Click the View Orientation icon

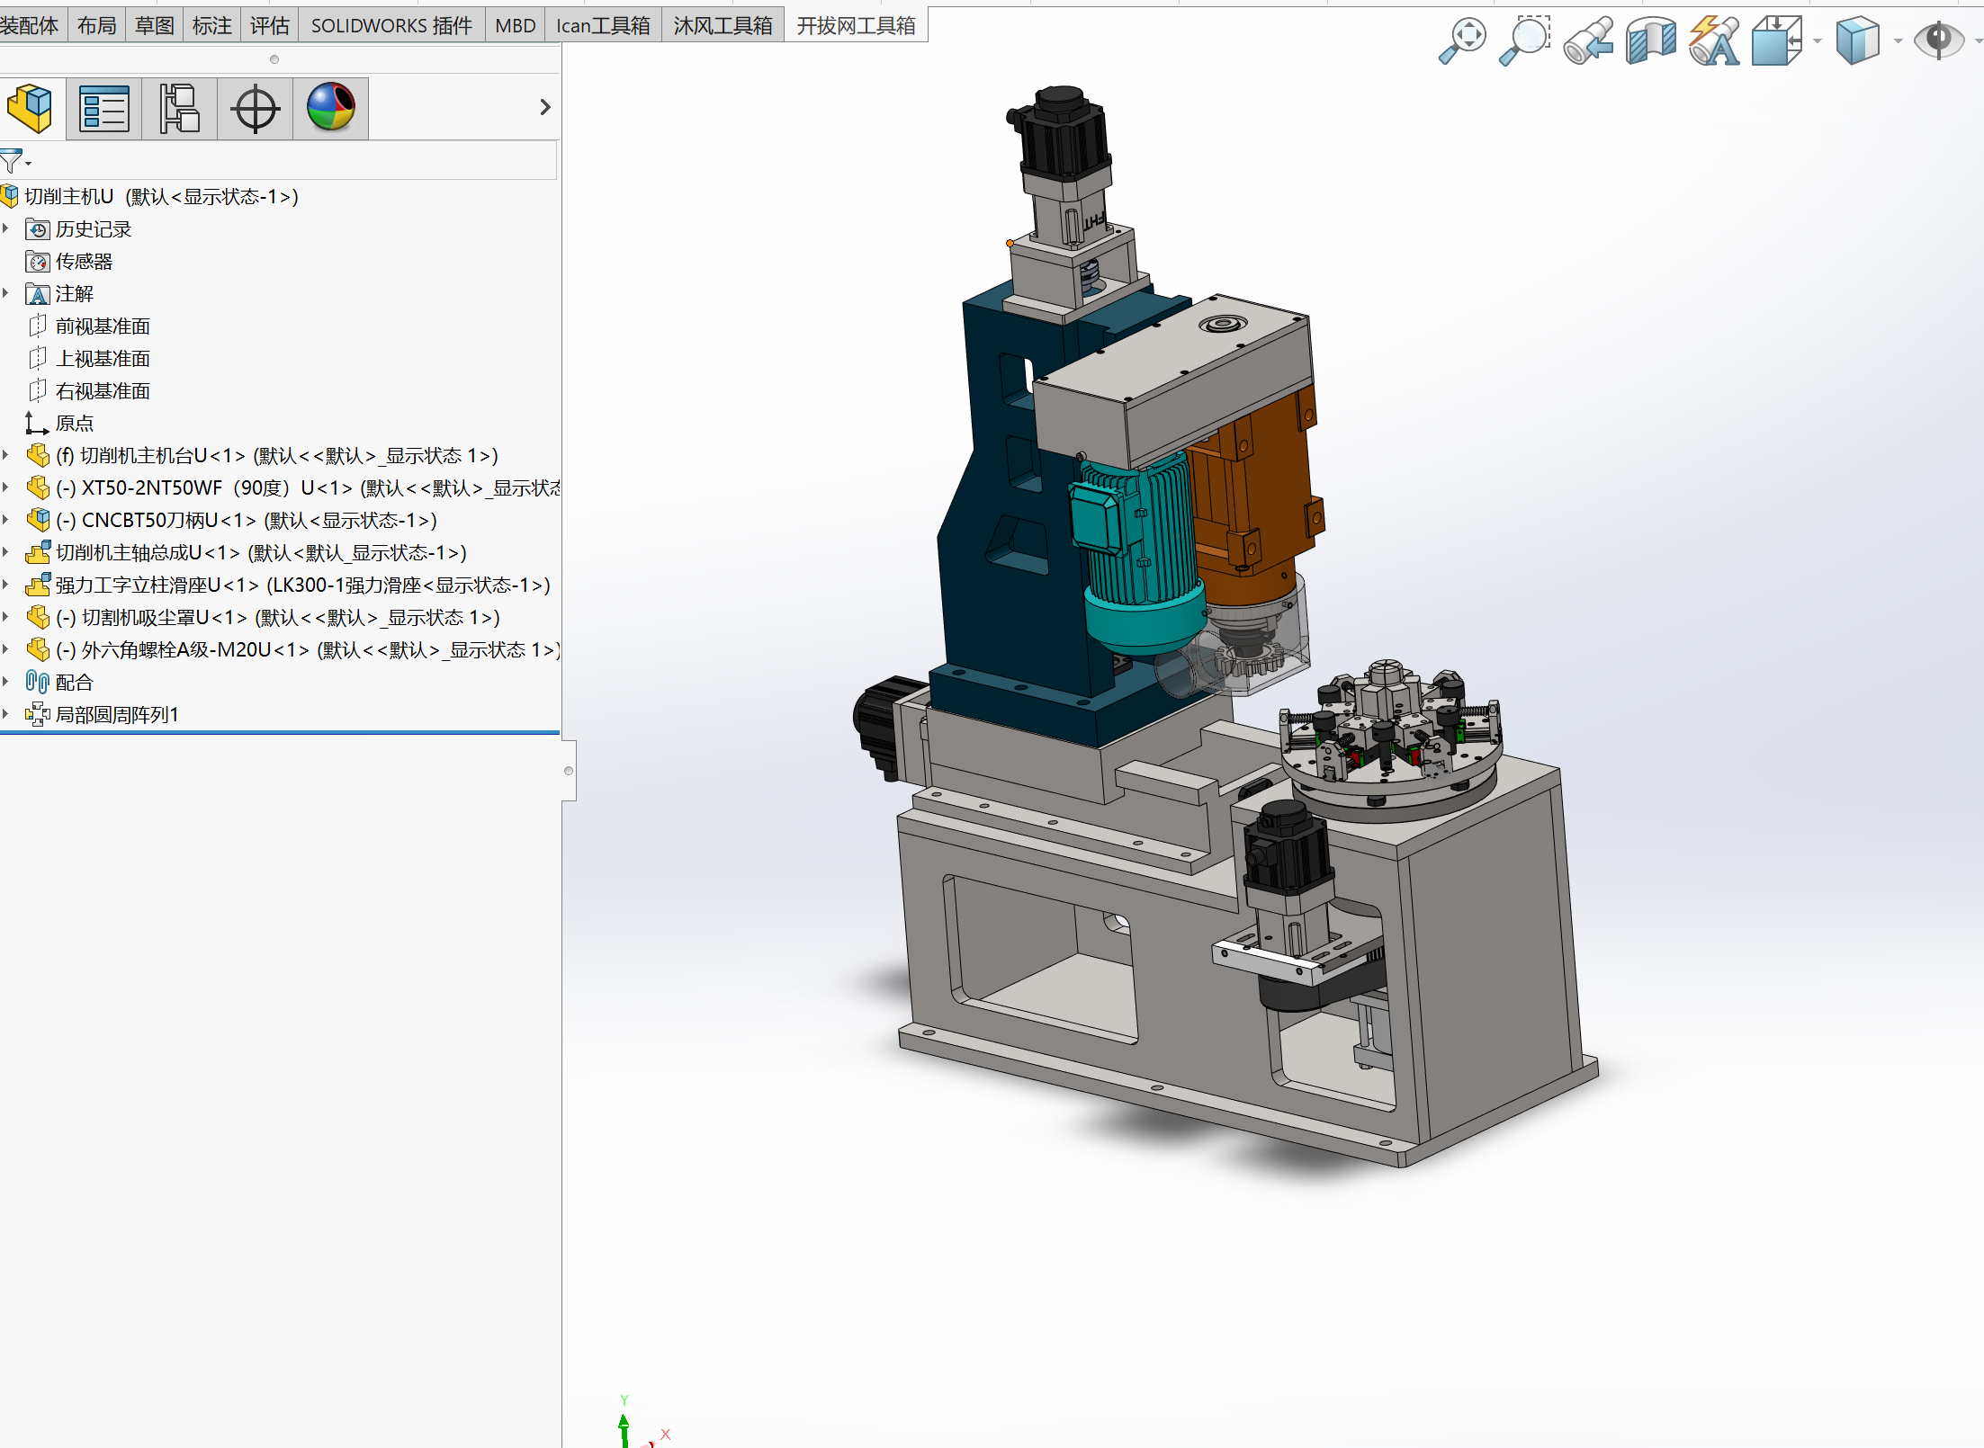(1777, 40)
